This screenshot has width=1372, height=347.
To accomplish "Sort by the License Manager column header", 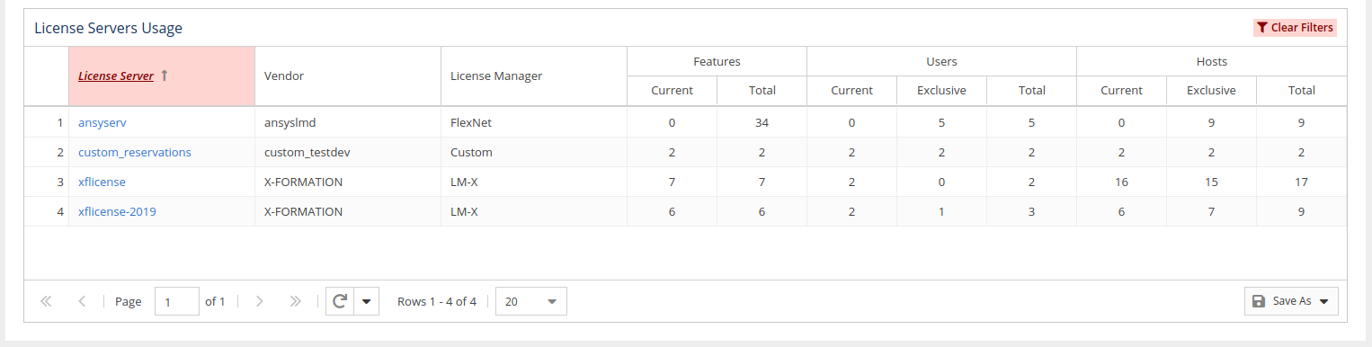I will [x=496, y=76].
